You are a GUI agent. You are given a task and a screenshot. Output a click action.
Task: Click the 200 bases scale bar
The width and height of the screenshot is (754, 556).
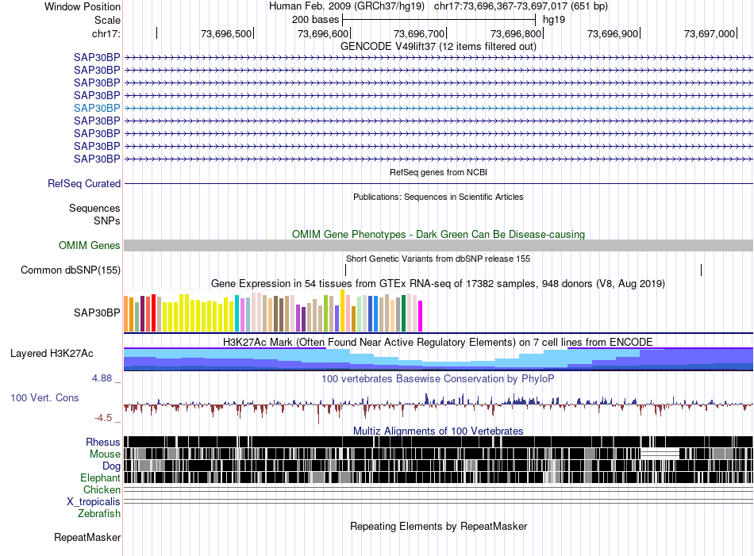[x=438, y=19]
